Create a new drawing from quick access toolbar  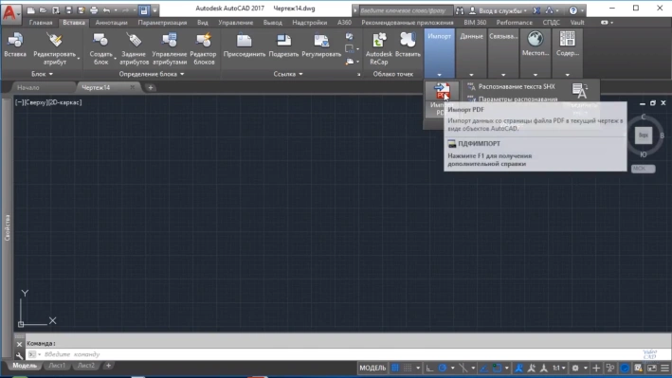(31, 10)
